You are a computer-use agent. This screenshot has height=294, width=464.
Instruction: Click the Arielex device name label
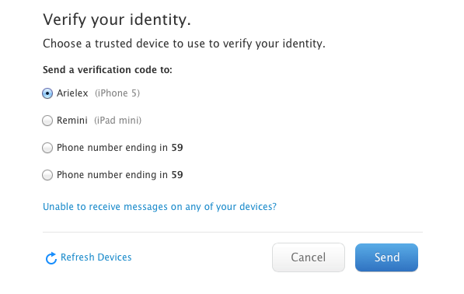coord(72,93)
